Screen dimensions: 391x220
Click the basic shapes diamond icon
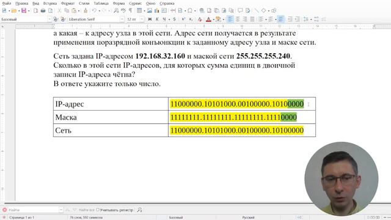263,10
